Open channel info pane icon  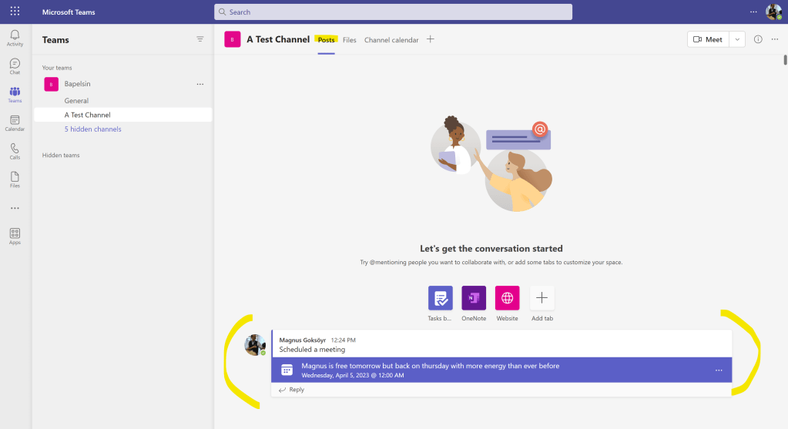758,39
